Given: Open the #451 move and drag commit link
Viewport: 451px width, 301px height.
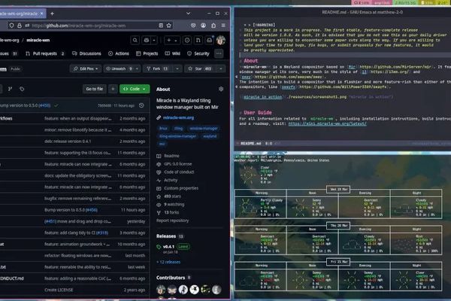Looking at the screenshot, I should pos(50,221).
